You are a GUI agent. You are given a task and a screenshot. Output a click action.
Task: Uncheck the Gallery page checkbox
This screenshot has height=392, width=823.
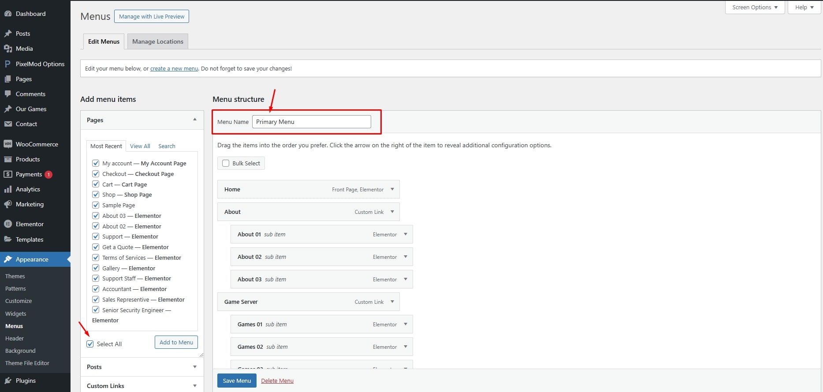pyautogui.click(x=96, y=268)
